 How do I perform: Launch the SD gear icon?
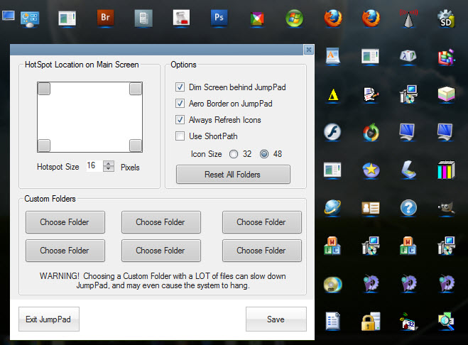tap(446, 18)
